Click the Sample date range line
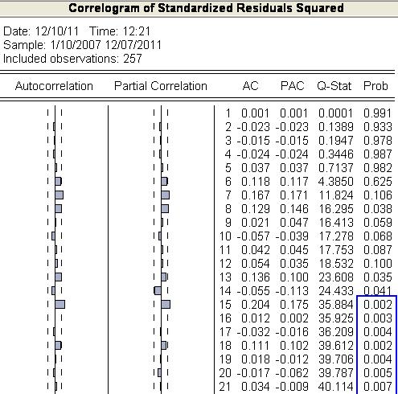 coord(82,45)
